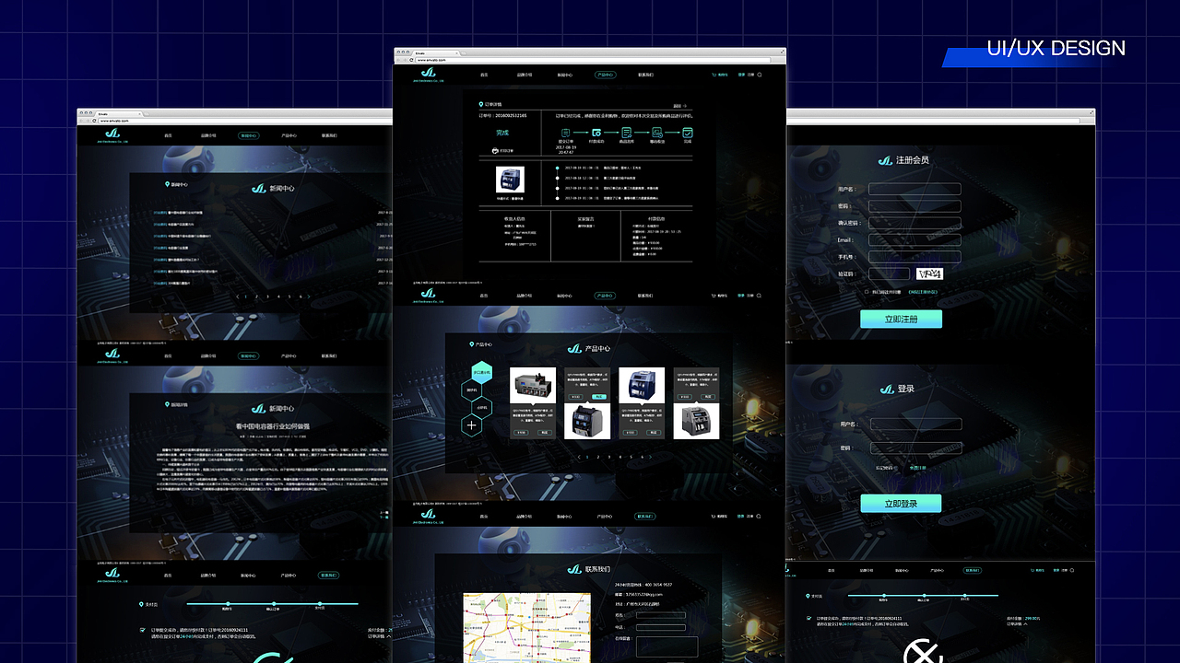Click the 注册会员 heading text

click(913, 160)
